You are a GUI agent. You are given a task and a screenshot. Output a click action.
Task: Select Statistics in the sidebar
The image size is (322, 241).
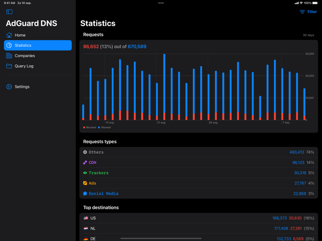[x=38, y=45]
